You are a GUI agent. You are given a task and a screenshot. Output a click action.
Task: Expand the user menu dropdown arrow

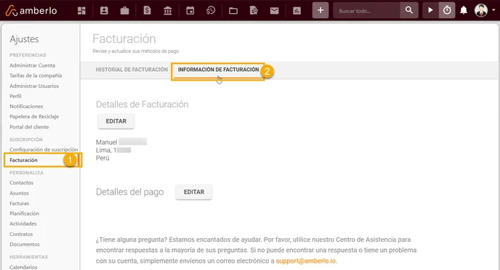coord(493,10)
